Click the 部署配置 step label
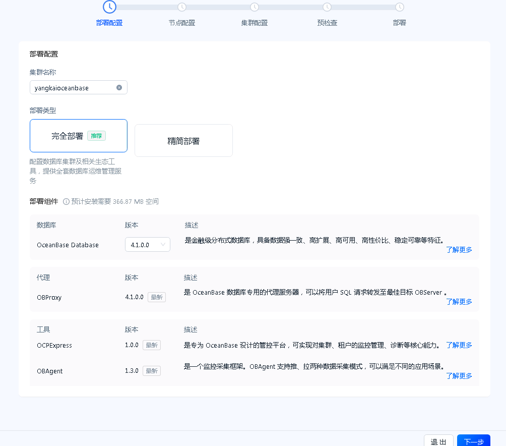This screenshot has height=446, width=506. click(109, 23)
